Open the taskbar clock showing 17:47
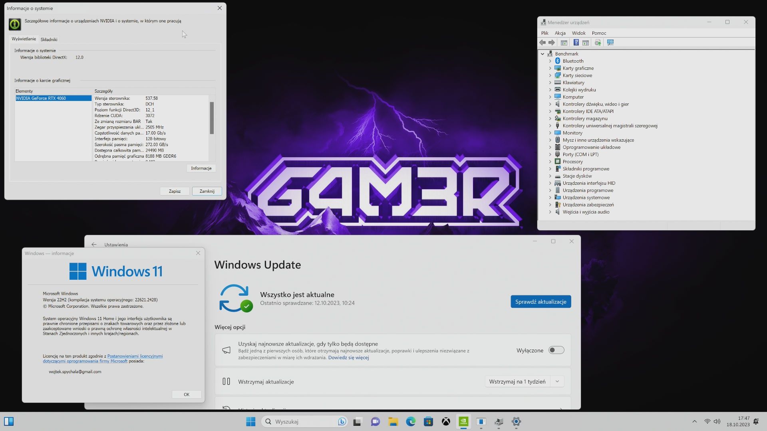Screen dimensions: 767x431 click(x=738, y=421)
